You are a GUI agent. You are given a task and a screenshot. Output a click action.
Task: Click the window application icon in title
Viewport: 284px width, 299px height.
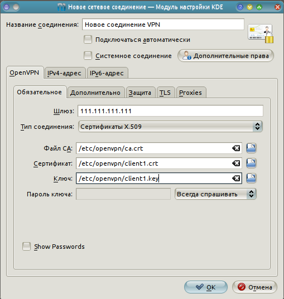pos(61,7)
